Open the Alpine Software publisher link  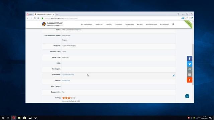pyautogui.click(x=68, y=75)
